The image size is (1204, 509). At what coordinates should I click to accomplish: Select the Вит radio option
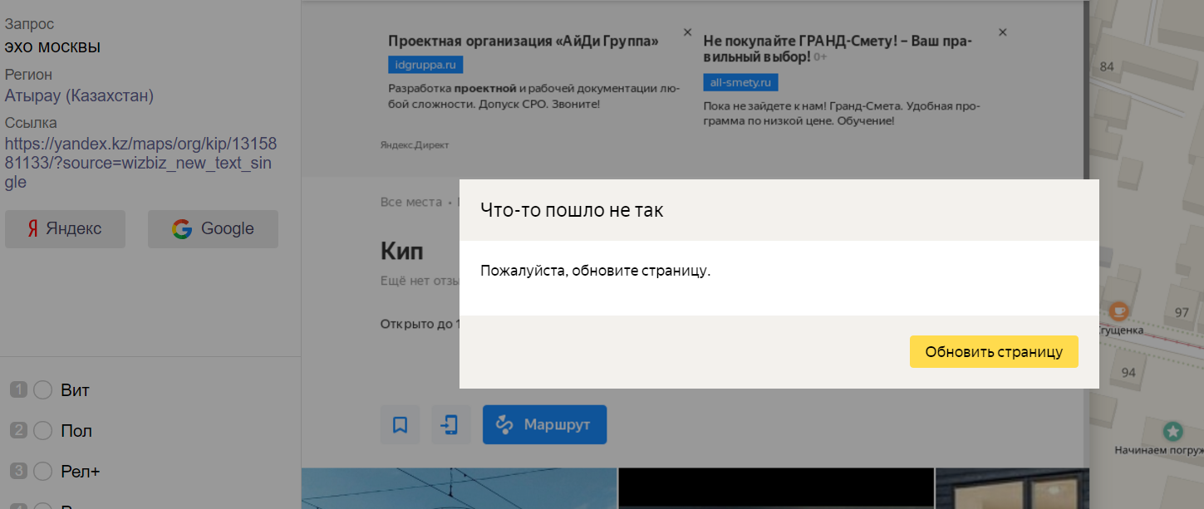[42, 390]
